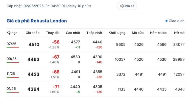Click the -71 change value for 01/26

coord(56,87)
